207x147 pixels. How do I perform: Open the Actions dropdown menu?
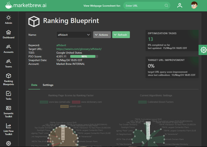pos(102,35)
